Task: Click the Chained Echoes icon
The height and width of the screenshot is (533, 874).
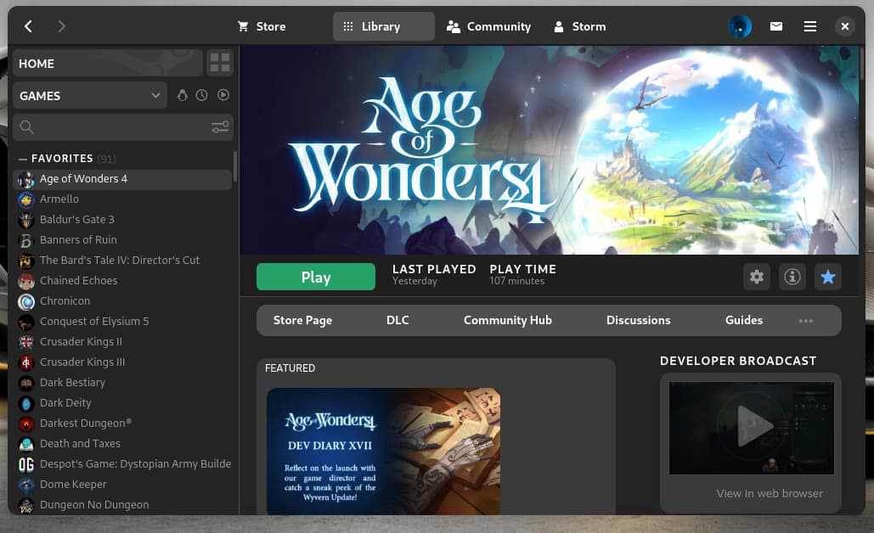Action: click(26, 281)
